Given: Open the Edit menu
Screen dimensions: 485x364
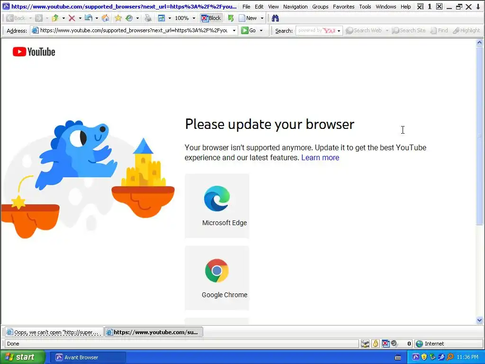Looking at the screenshot, I should tap(259, 7).
